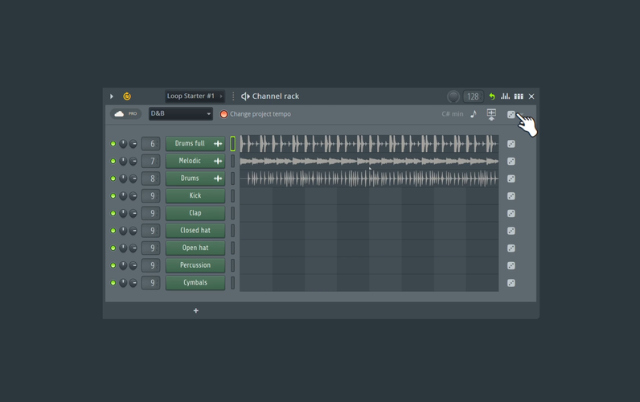
Task: Randomize the Clap channel dice
Action: point(511,213)
